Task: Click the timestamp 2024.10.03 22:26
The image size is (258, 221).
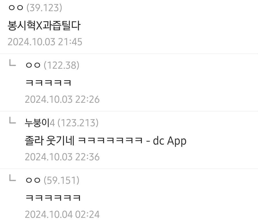Action: (x=62, y=99)
